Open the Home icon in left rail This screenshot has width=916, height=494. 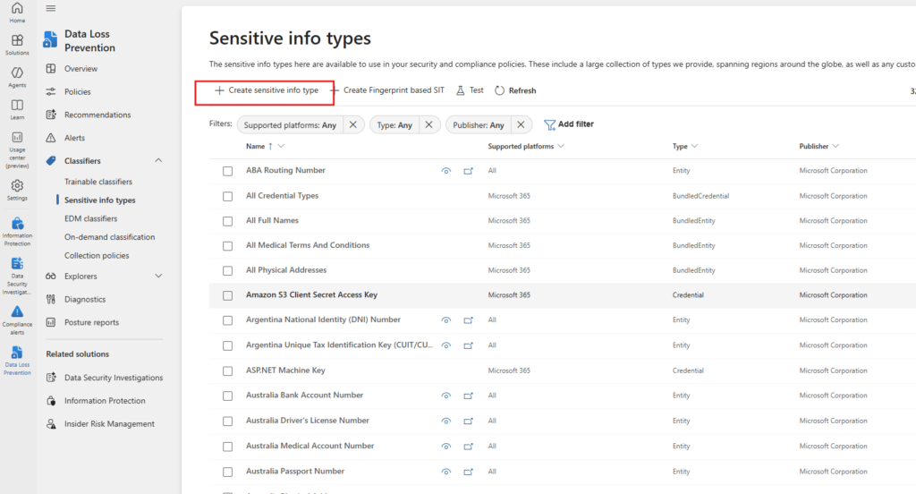pyautogui.click(x=17, y=11)
